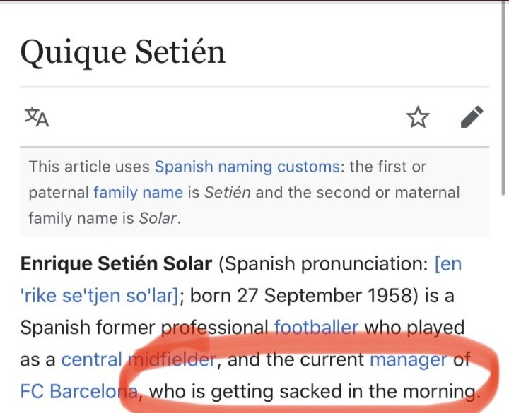509x413 pixels.
Task: Follow the 'family name' link
Action: pyautogui.click(x=137, y=192)
